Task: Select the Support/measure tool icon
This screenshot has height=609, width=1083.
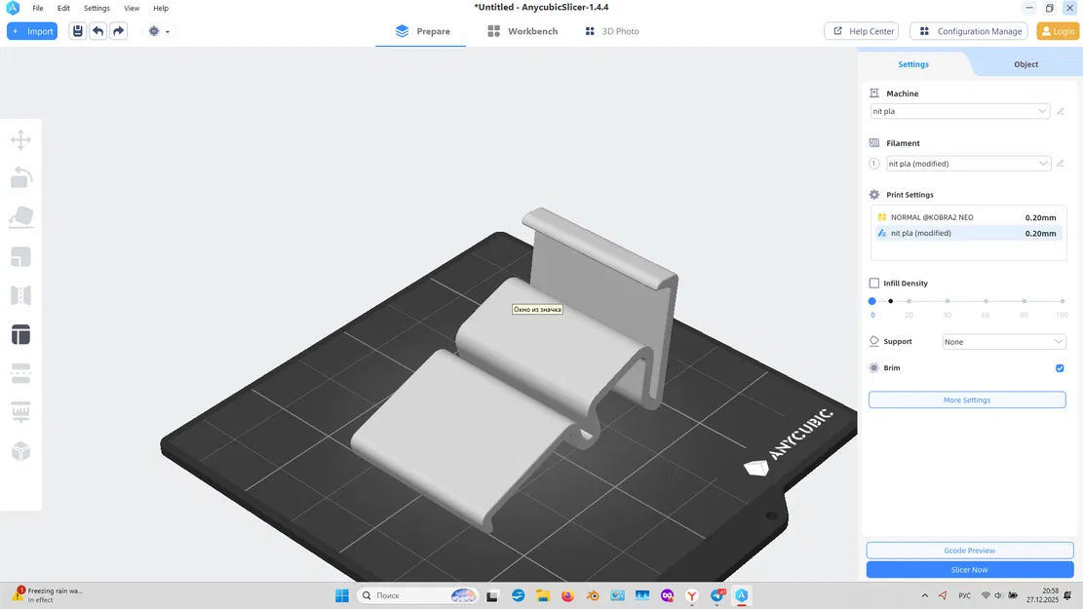Action: [20, 412]
